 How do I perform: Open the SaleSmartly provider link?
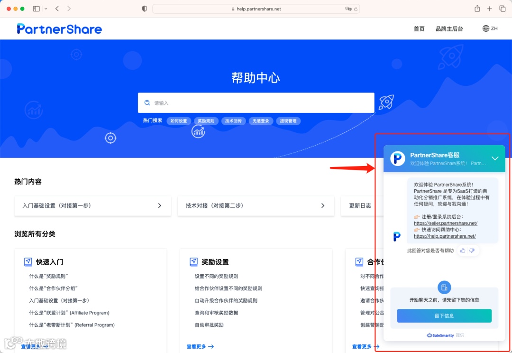pyautogui.click(x=440, y=335)
